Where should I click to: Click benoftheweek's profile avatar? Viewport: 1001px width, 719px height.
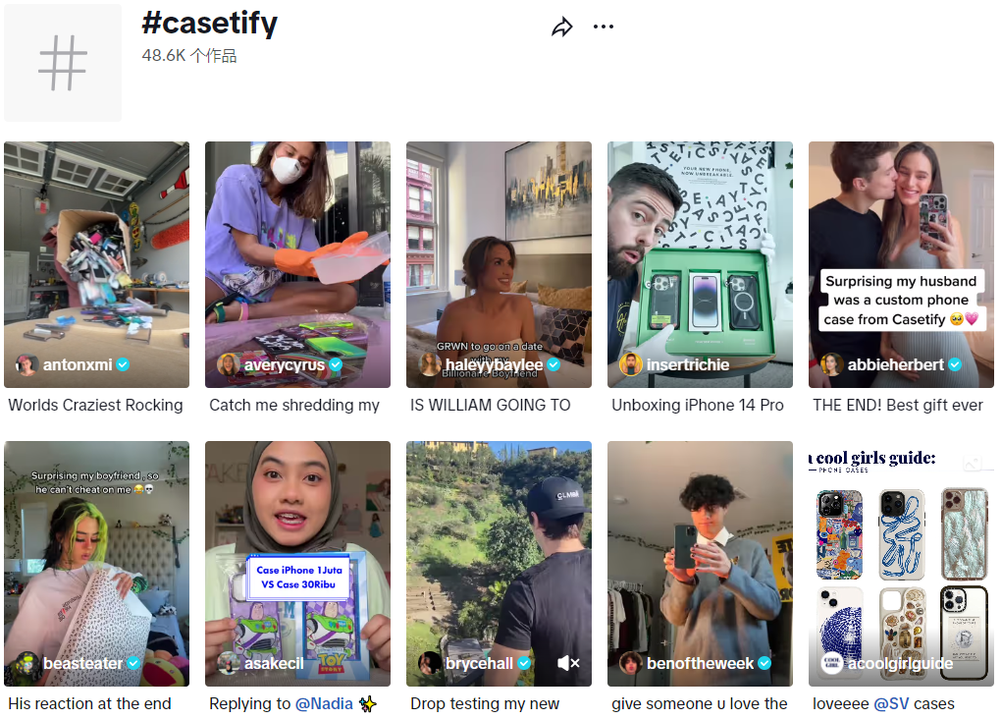click(x=631, y=663)
